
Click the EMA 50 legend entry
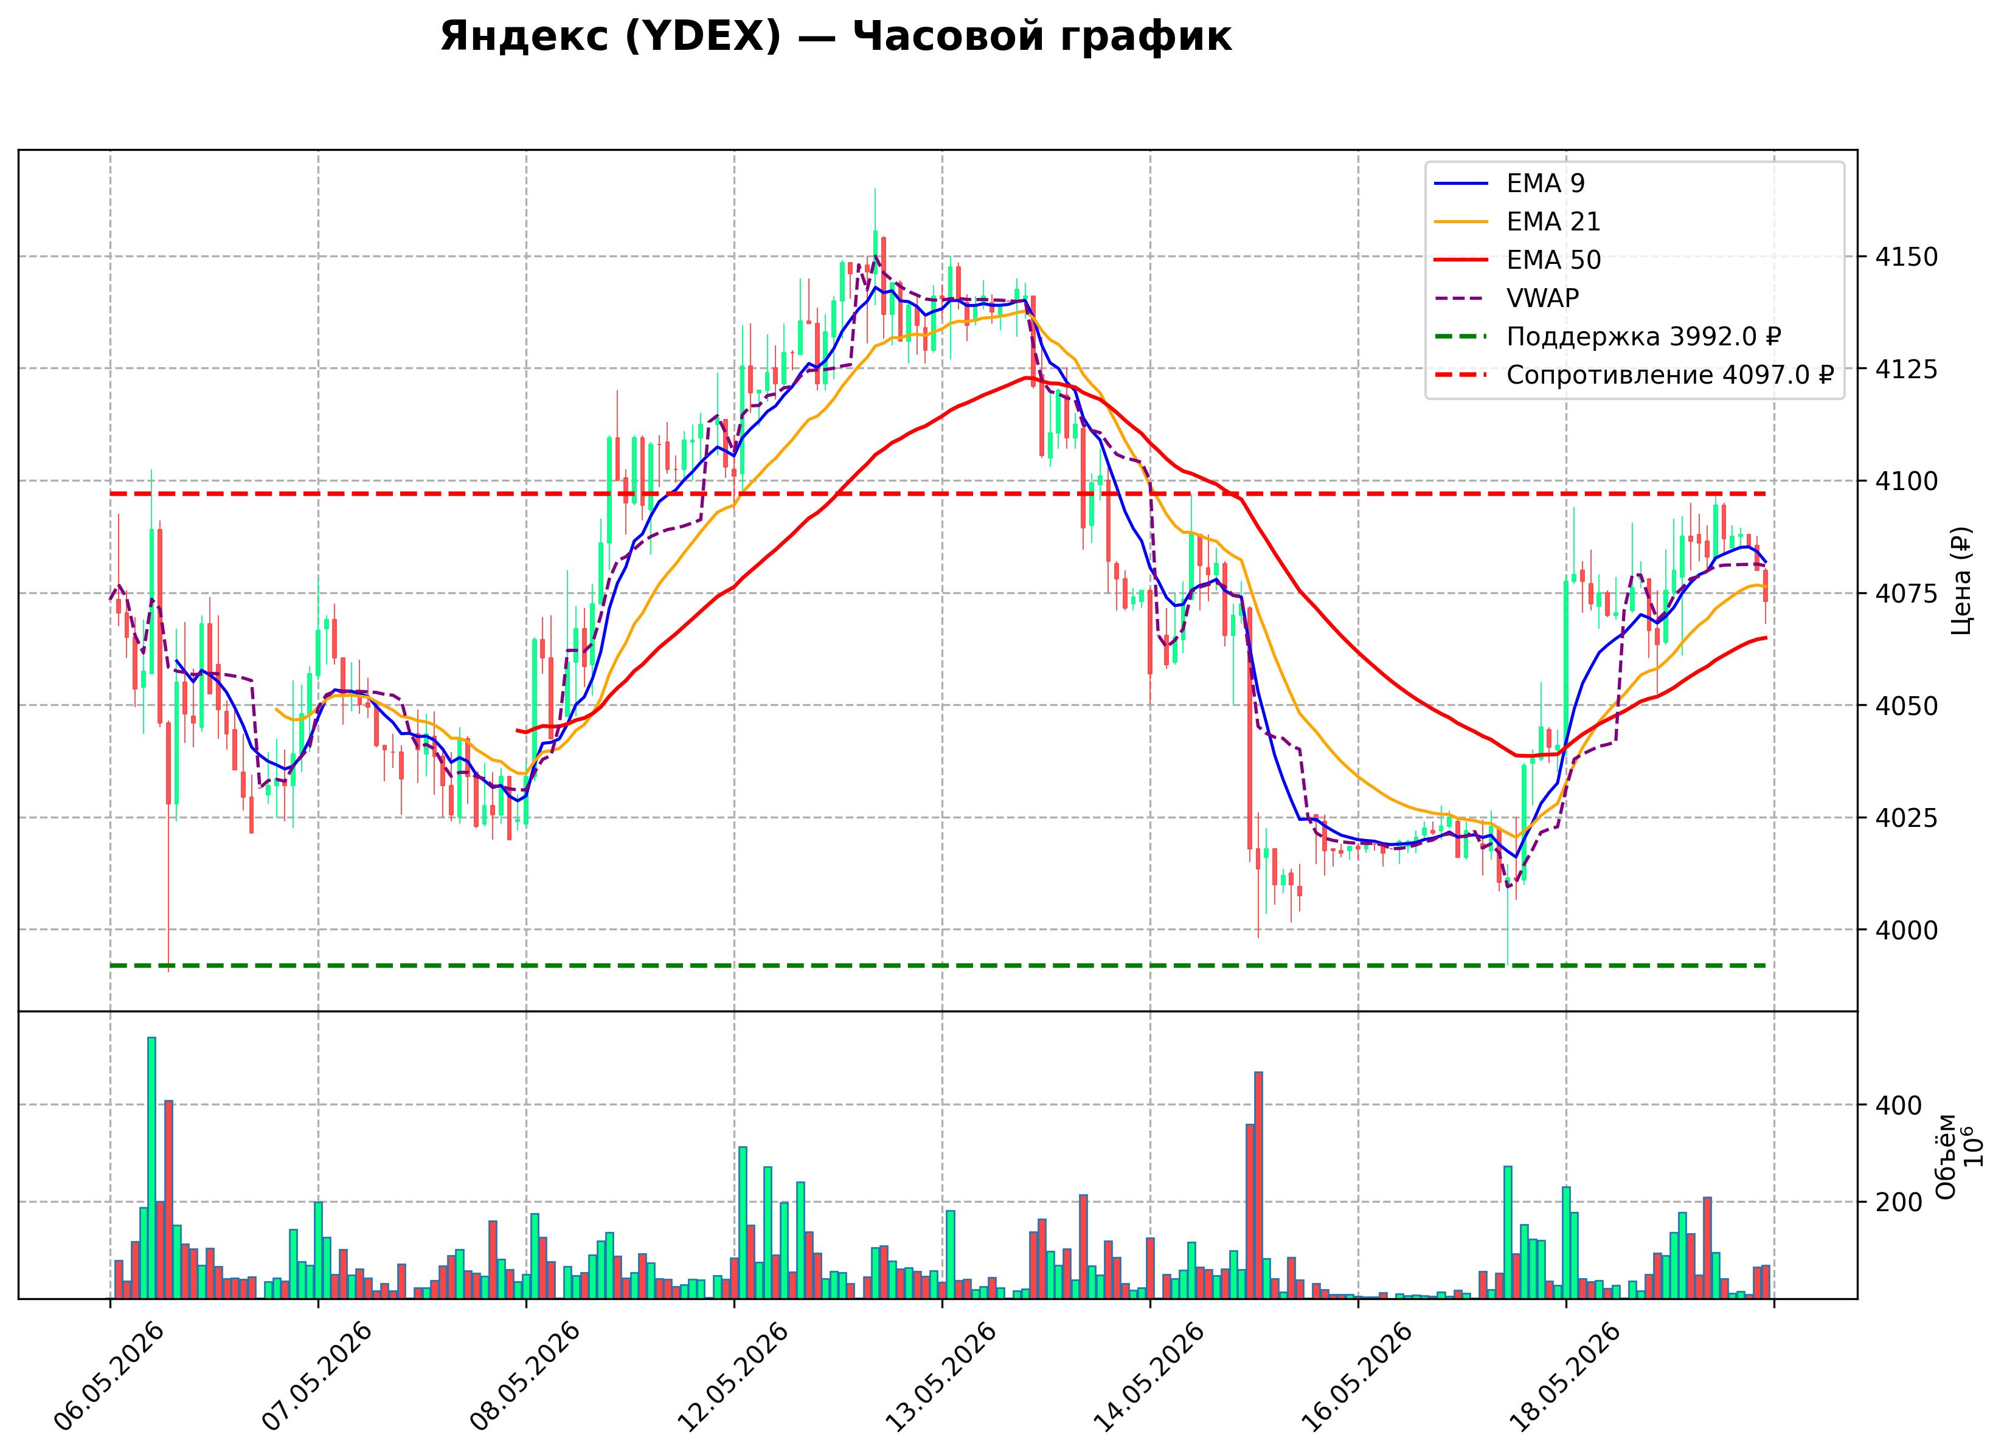(1517, 260)
